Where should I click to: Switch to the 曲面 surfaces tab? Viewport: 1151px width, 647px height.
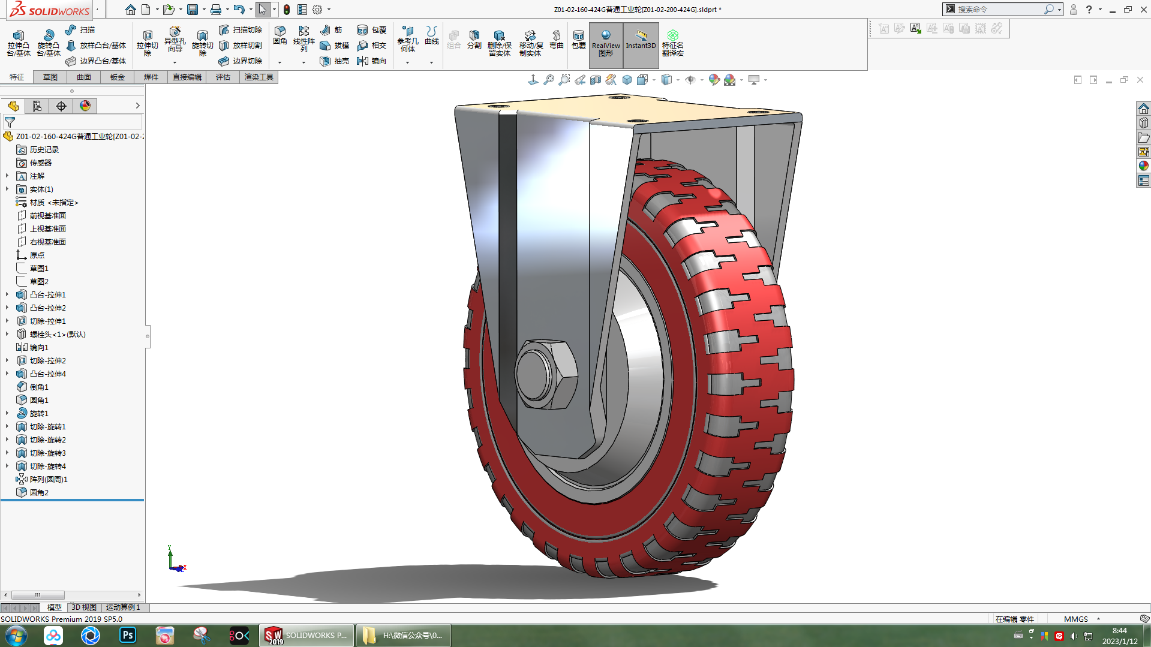tap(84, 77)
